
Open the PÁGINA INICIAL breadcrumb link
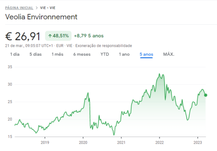coord(19,8)
